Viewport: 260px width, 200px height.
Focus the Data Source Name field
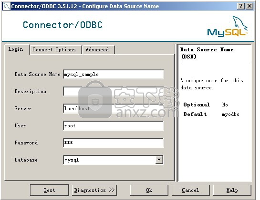(x=114, y=75)
